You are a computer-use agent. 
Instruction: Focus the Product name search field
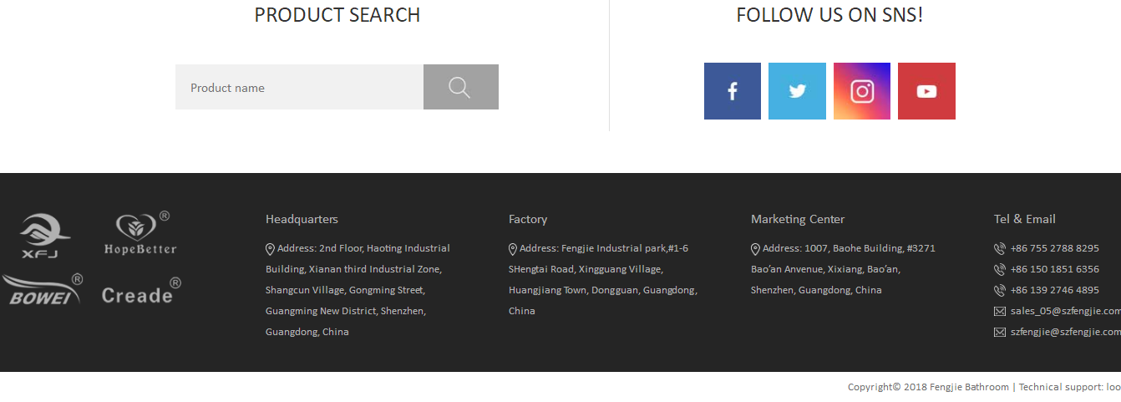pos(299,87)
